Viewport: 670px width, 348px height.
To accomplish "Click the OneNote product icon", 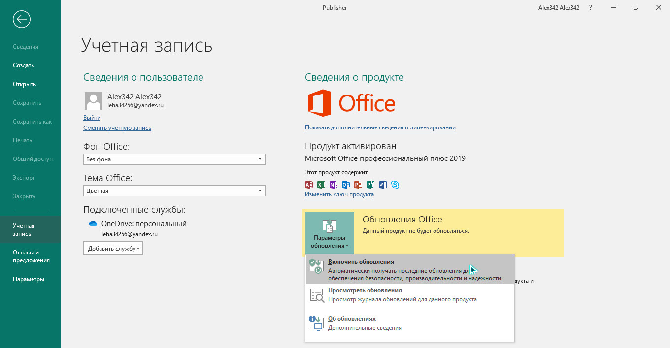I will tap(334, 185).
